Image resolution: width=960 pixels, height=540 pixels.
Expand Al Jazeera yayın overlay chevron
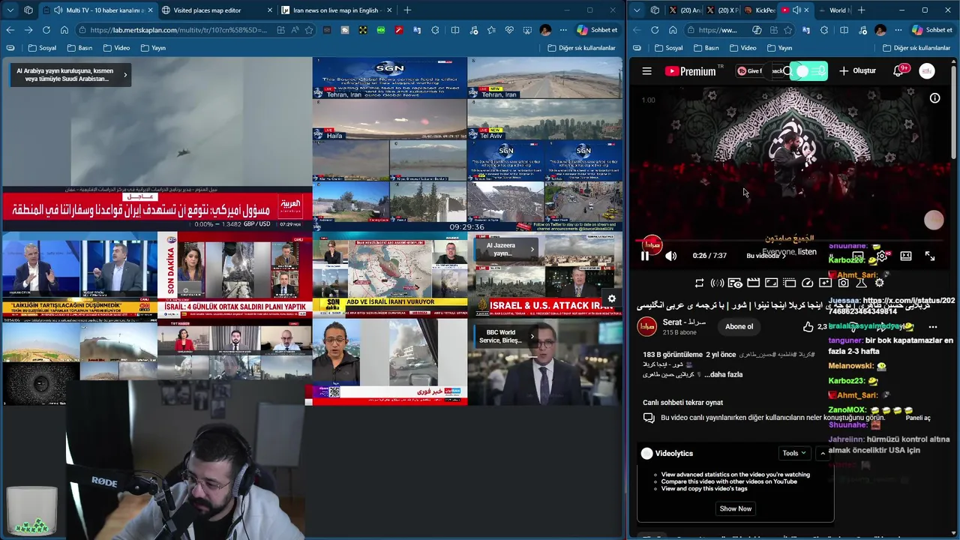point(532,249)
